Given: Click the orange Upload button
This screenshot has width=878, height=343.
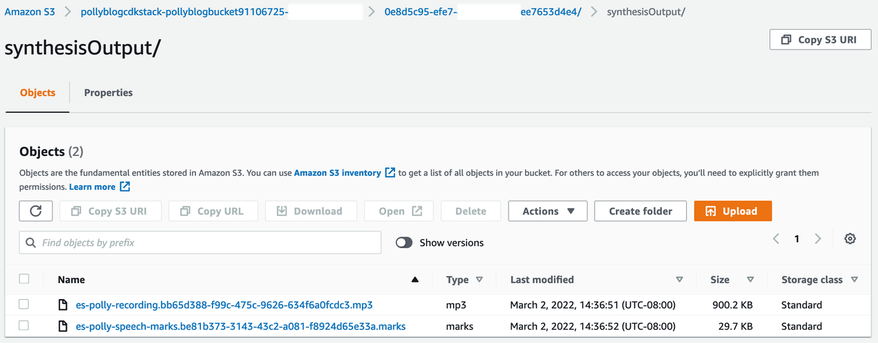Looking at the screenshot, I should (x=733, y=211).
